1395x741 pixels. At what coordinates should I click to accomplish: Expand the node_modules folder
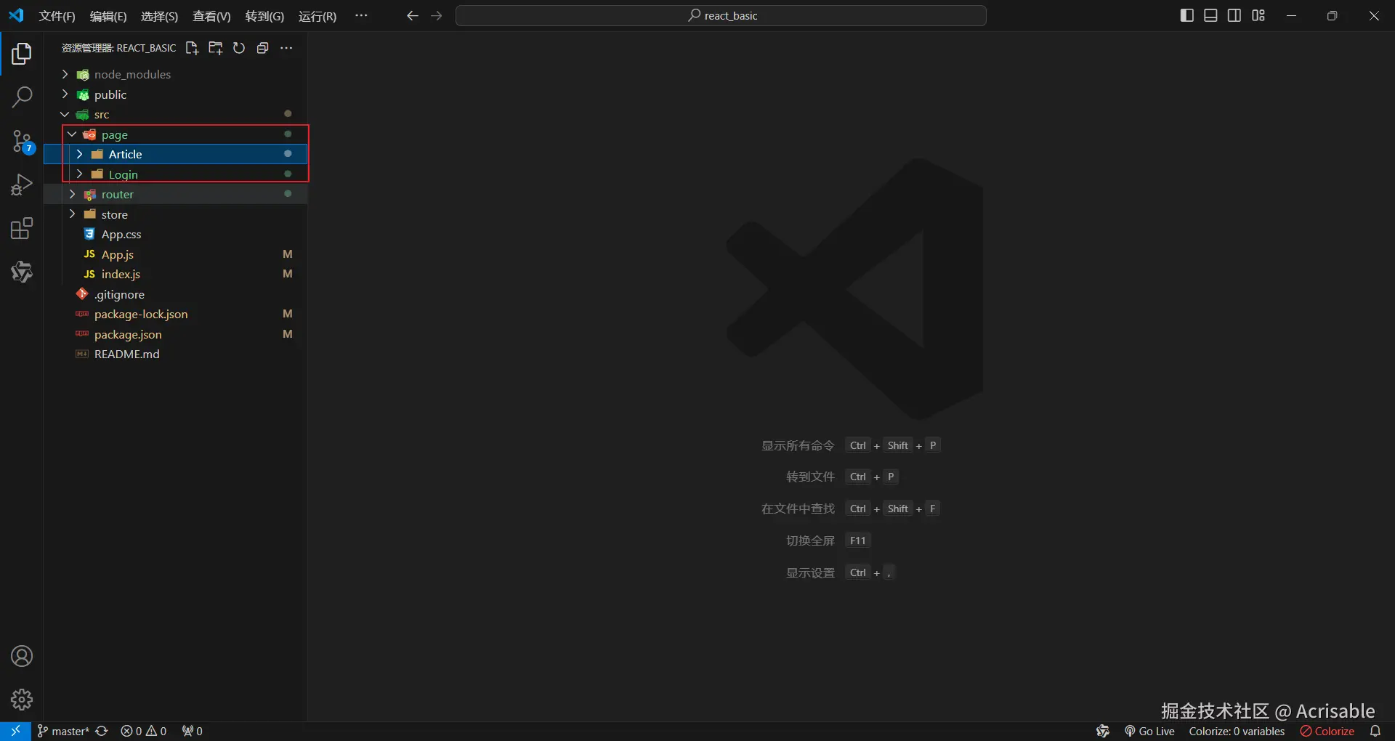[x=65, y=74]
